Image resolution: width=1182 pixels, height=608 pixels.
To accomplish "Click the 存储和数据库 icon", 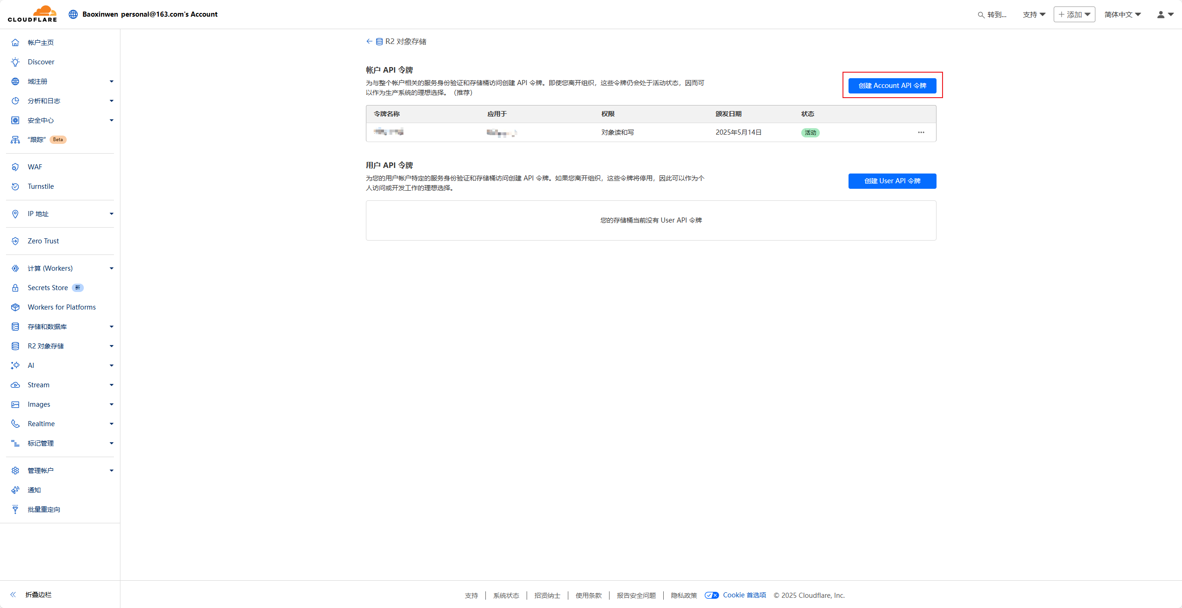I will point(15,327).
